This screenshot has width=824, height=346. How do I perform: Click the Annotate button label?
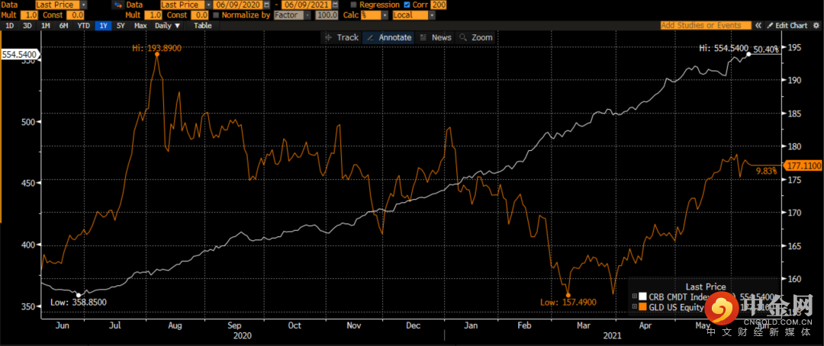[x=395, y=37]
